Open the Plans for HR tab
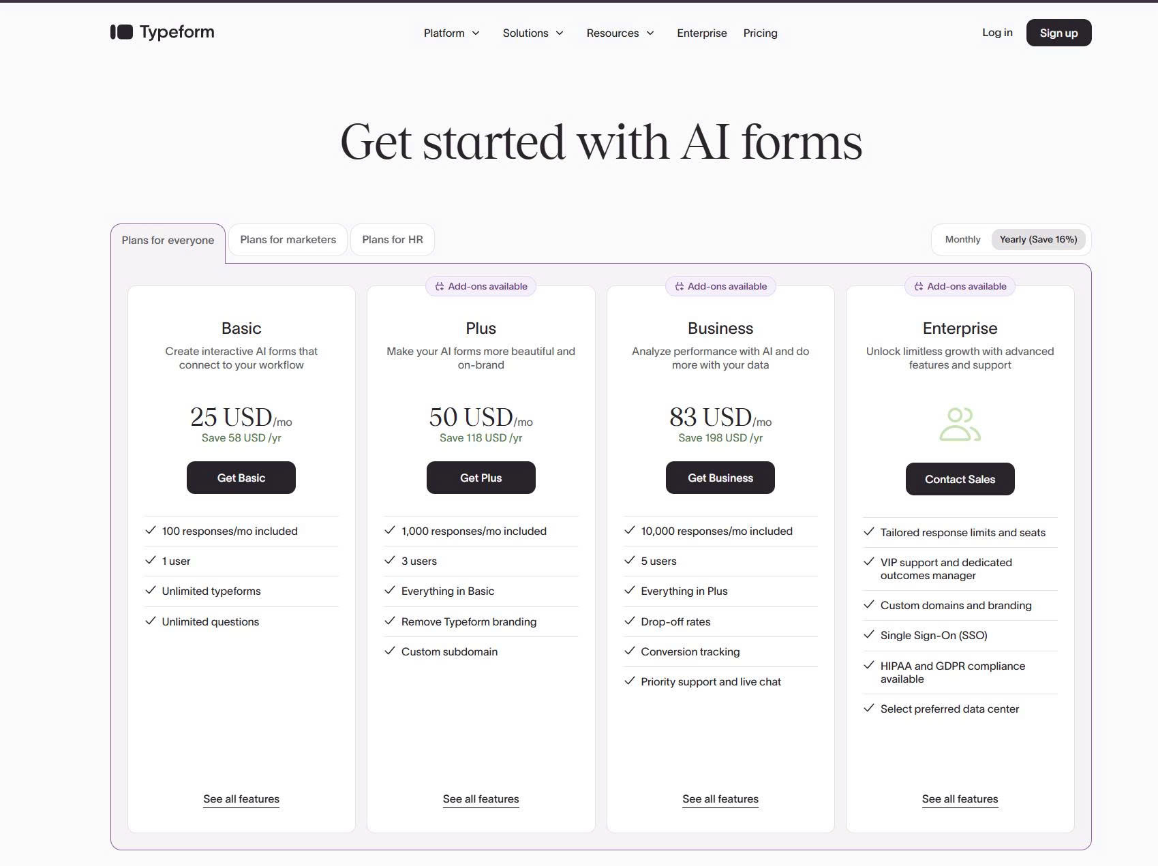The height and width of the screenshot is (866, 1158). [393, 239]
